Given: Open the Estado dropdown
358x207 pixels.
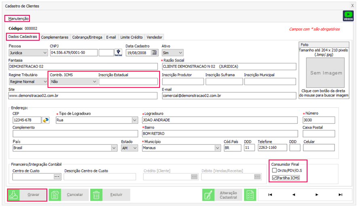Looking at the screenshot, I should 135,148.
